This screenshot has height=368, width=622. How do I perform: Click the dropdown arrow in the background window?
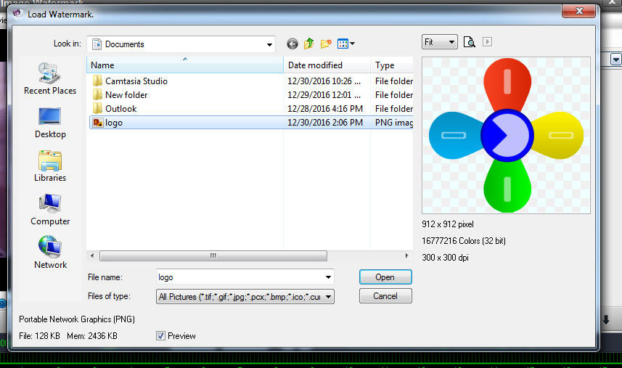(615, 60)
